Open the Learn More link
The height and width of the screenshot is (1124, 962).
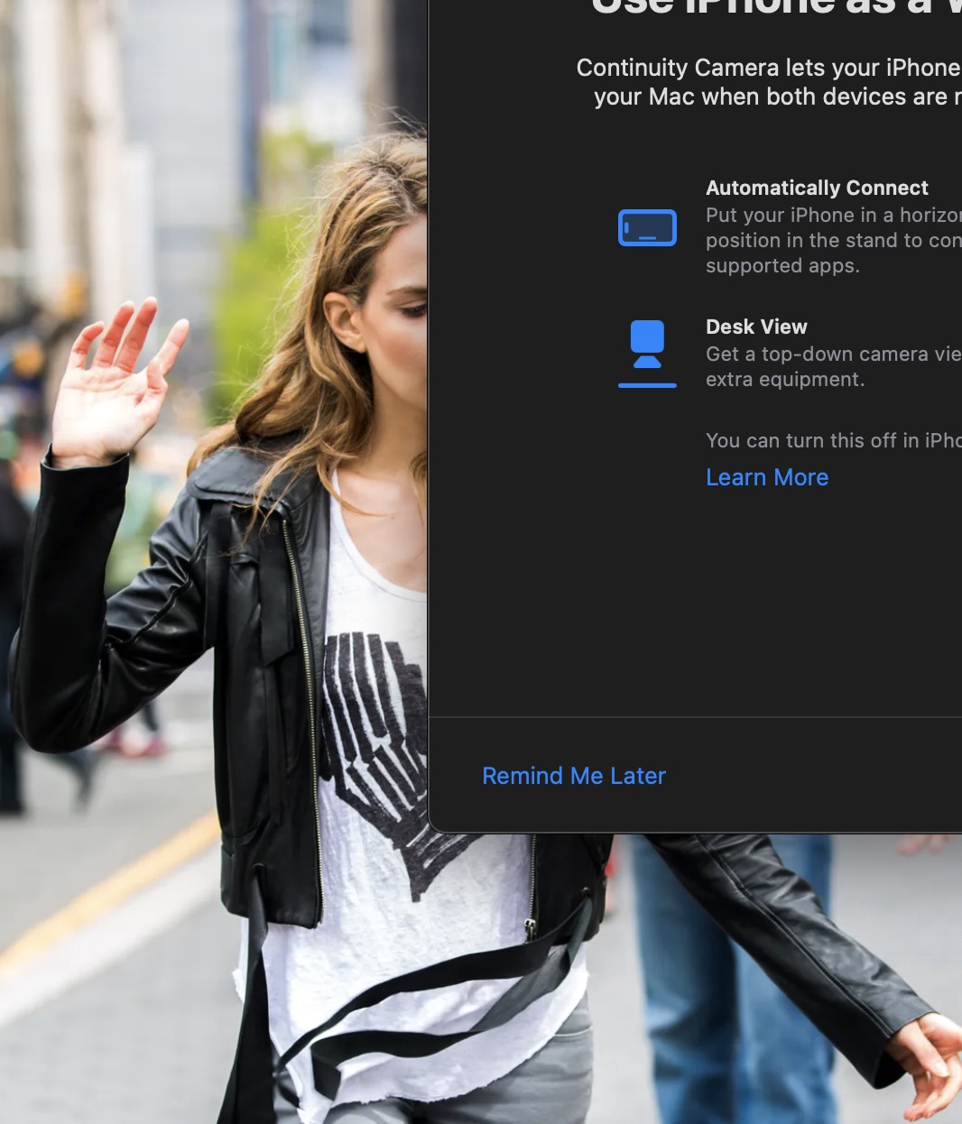pyautogui.click(x=767, y=477)
